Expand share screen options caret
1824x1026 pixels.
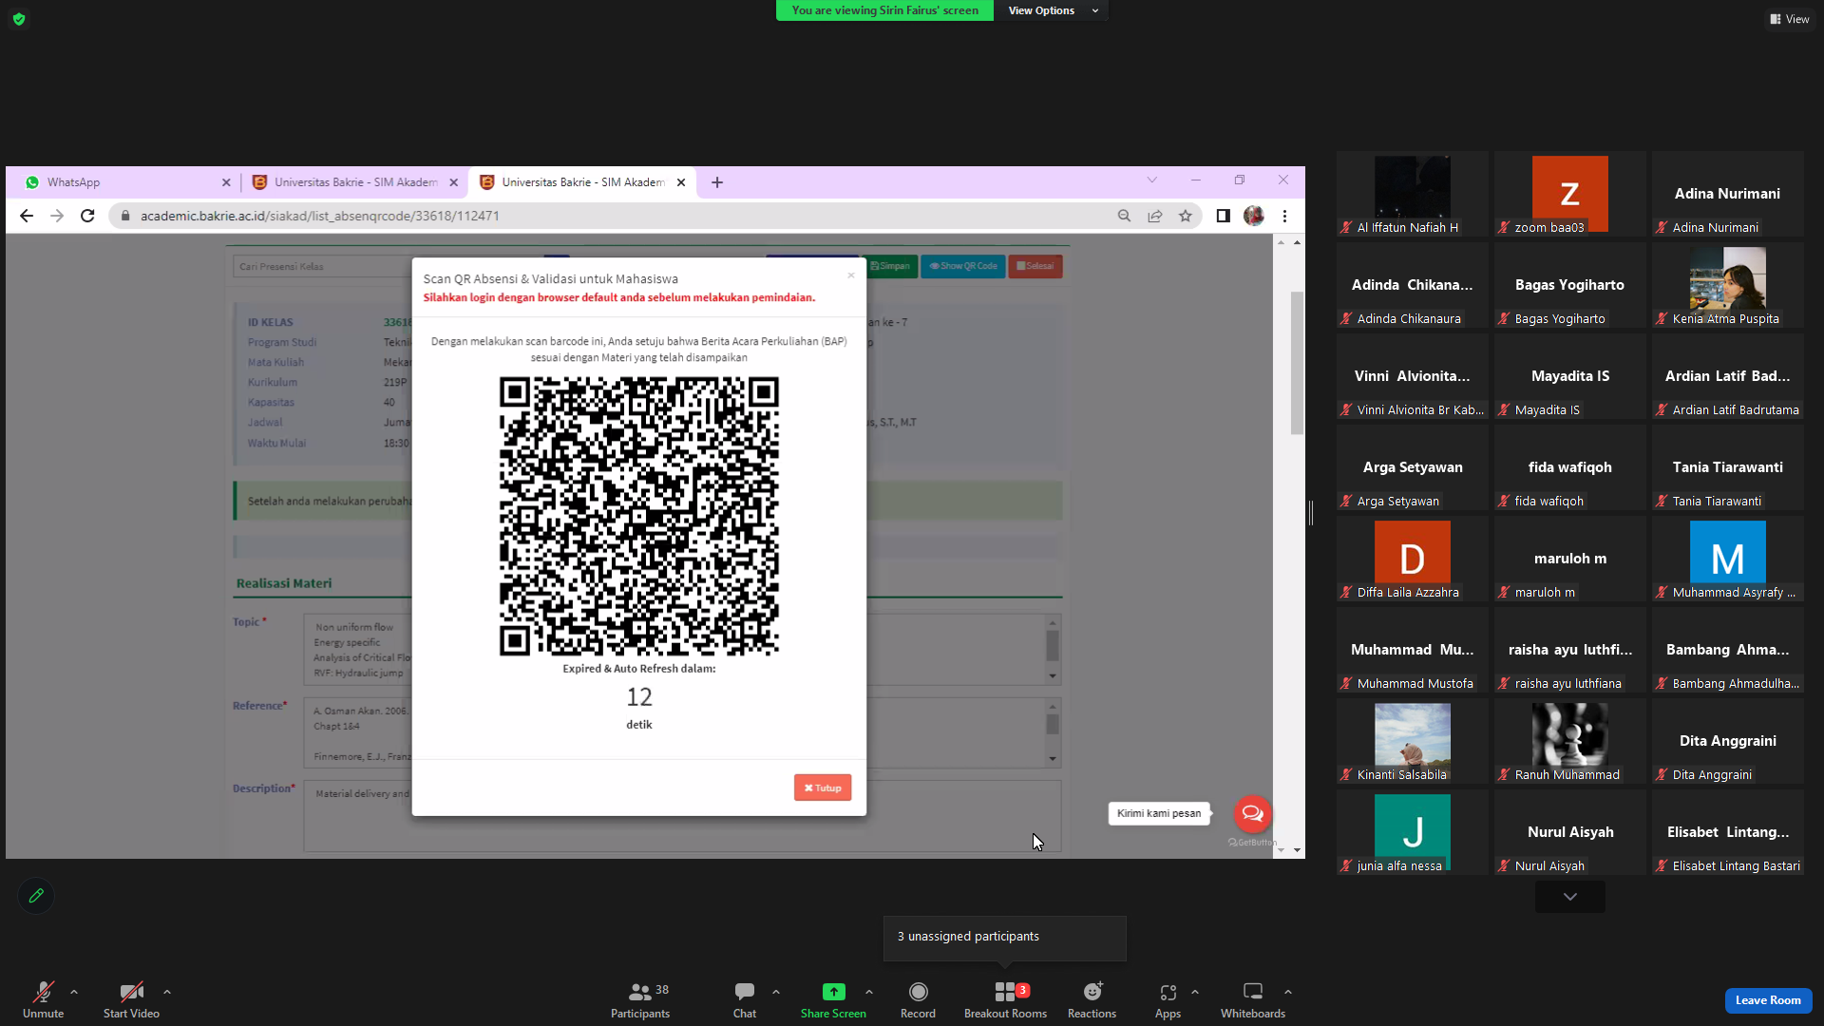(x=869, y=992)
